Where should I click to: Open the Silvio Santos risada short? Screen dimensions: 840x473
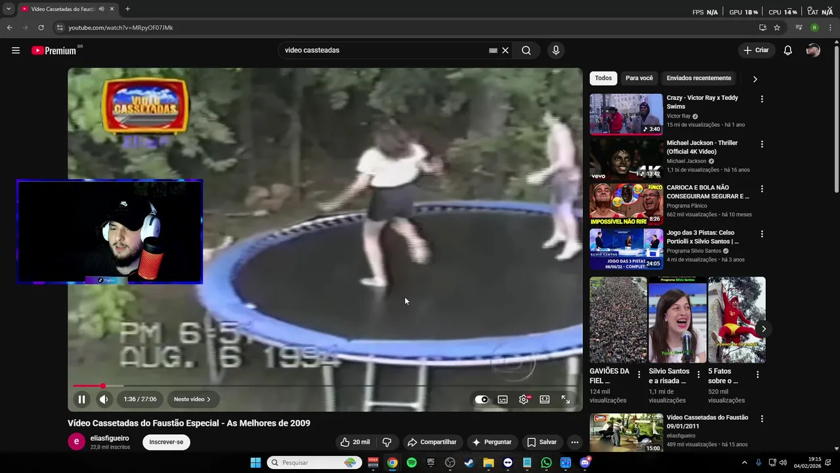click(x=677, y=320)
